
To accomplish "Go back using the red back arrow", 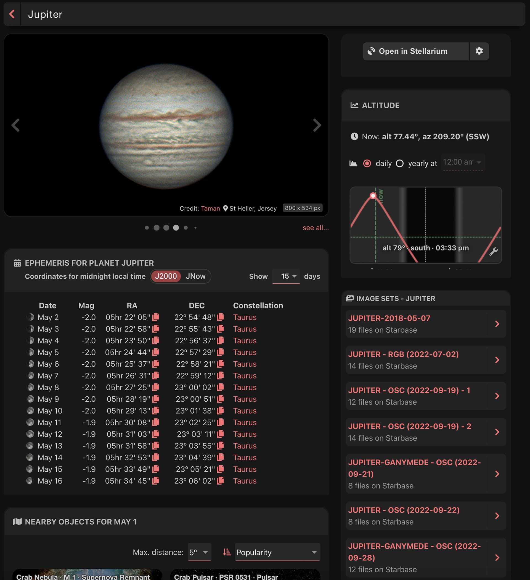I will point(12,14).
